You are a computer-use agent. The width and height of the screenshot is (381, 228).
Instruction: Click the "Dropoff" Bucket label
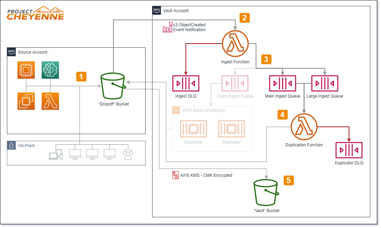point(113,104)
